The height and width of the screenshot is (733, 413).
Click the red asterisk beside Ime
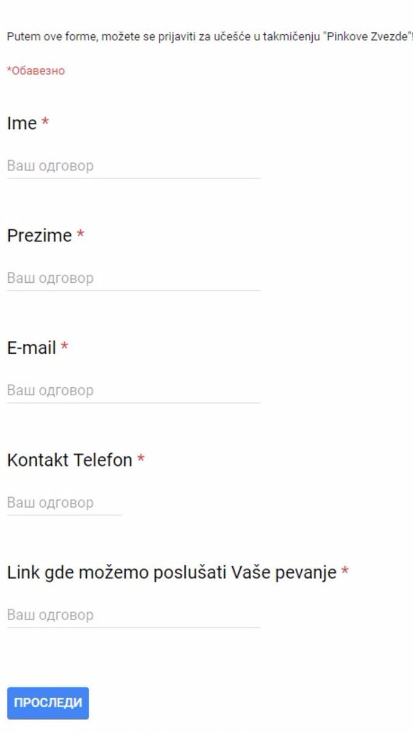coord(45,122)
